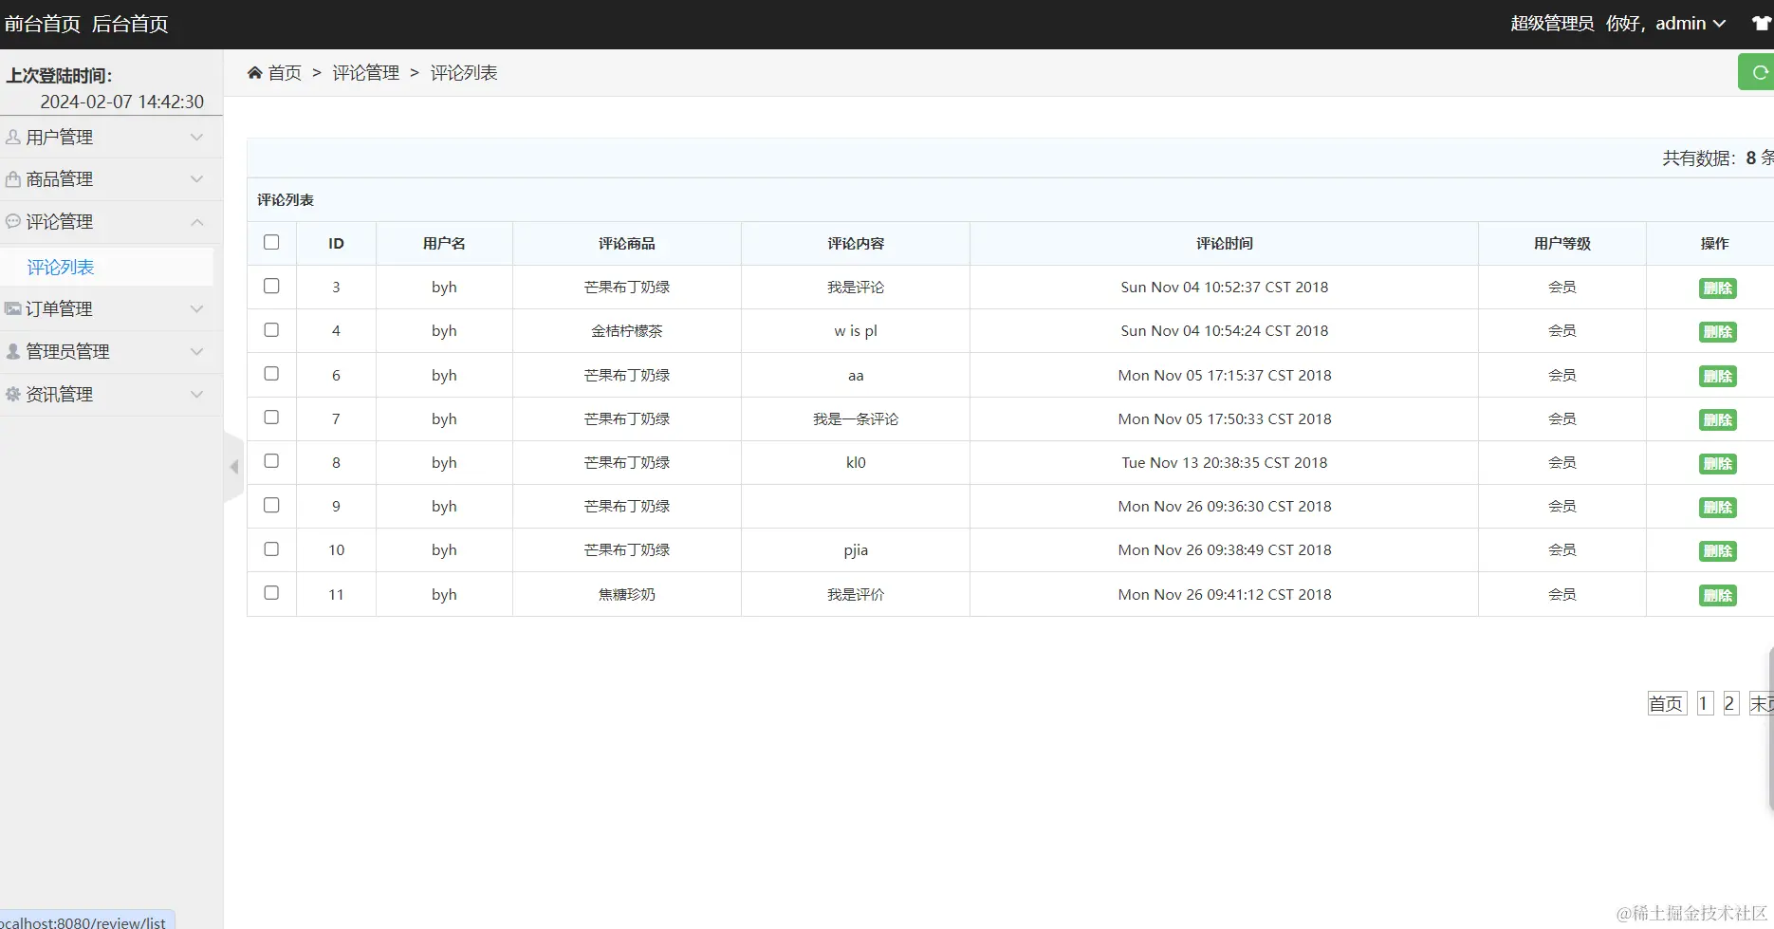Click the 资讯管理 gear icon
Screen dimensions: 1774x929
point(13,394)
